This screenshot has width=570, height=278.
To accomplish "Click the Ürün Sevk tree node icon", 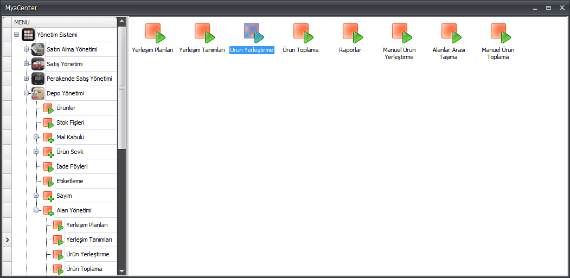I will 48,152.
